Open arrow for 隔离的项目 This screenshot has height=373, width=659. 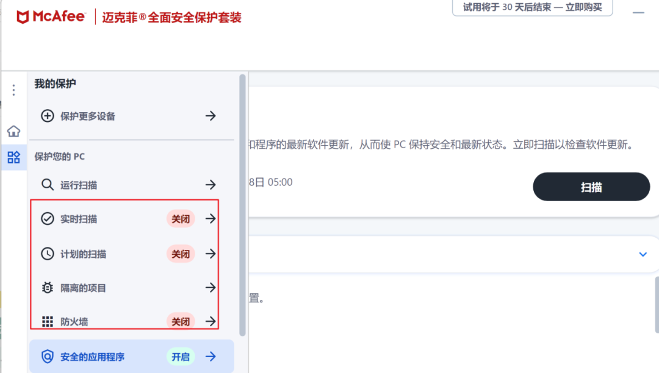click(x=211, y=288)
